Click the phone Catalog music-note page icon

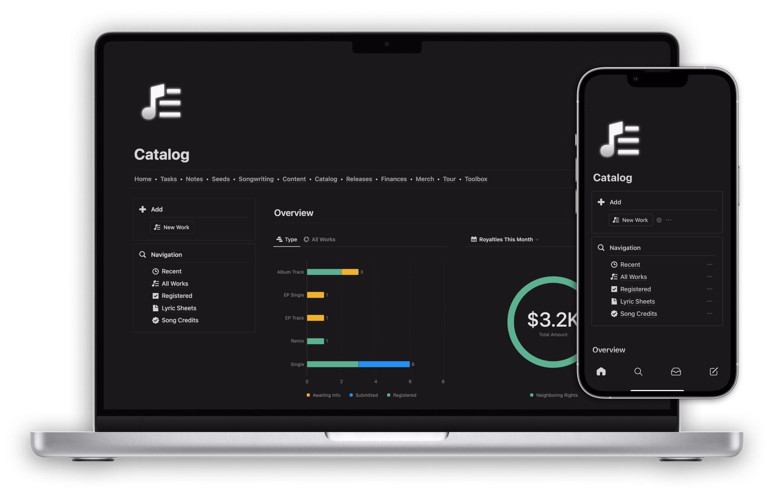(619, 139)
